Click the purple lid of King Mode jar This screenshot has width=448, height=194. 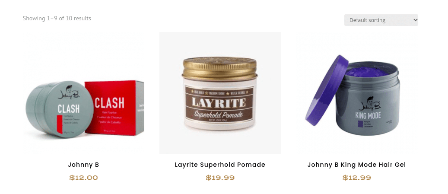point(326,91)
